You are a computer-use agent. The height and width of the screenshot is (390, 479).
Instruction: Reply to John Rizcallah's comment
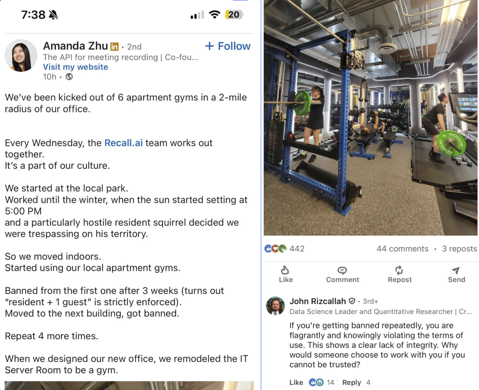coord(351,382)
